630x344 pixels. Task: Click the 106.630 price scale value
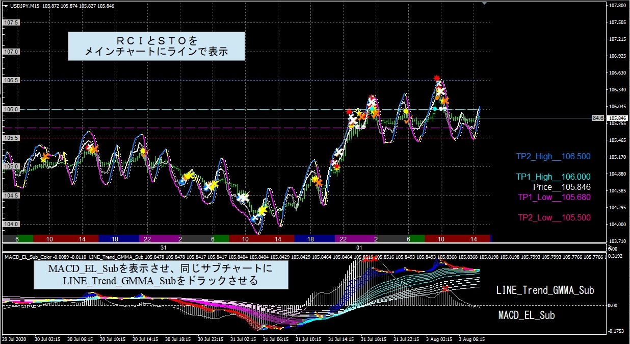617,73
